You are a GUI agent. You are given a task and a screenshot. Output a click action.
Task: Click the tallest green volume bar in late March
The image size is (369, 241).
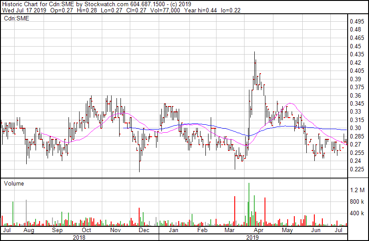click(249, 204)
